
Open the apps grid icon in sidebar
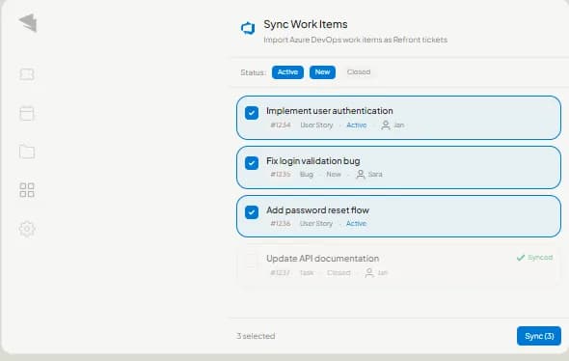pyautogui.click(x=27, y=190)
